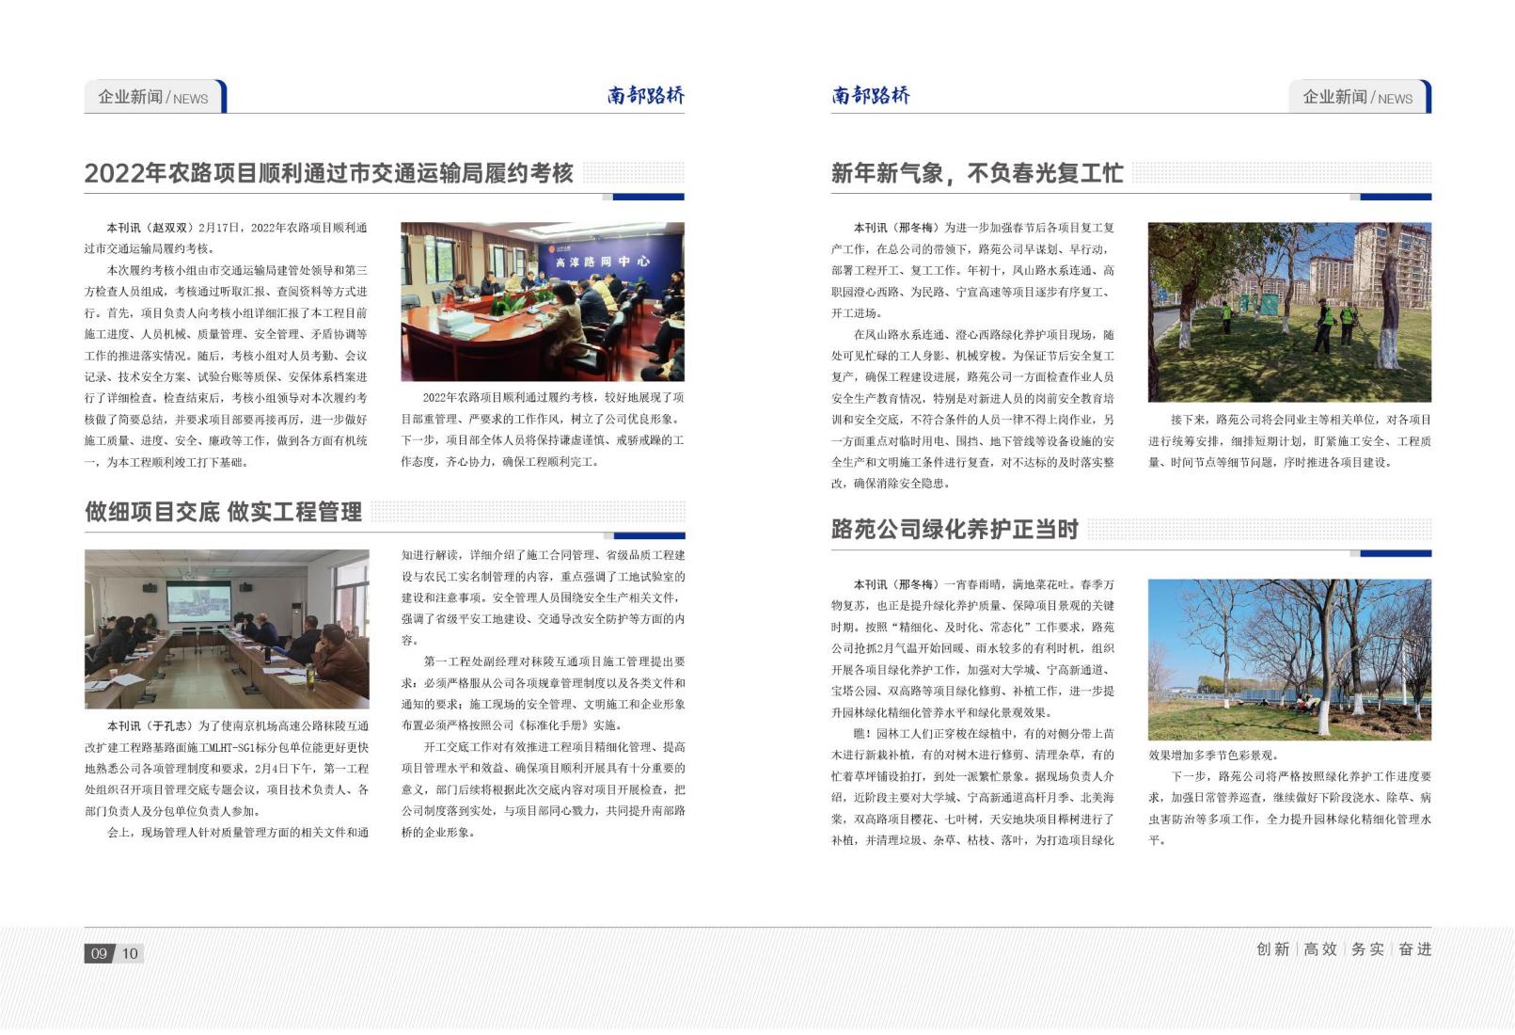Viewport: 1515px width, 1035px height.
Task: Click page number 09
Action: click(x=99, y=953)
